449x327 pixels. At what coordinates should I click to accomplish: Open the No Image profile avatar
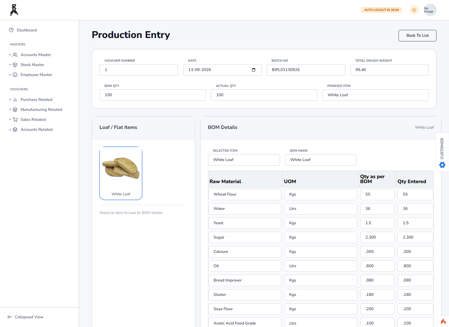point(430,10)
